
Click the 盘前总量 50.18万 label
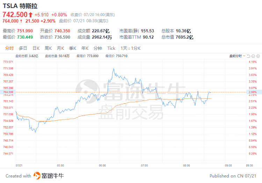pyautogui.click(x=57, y=56)
